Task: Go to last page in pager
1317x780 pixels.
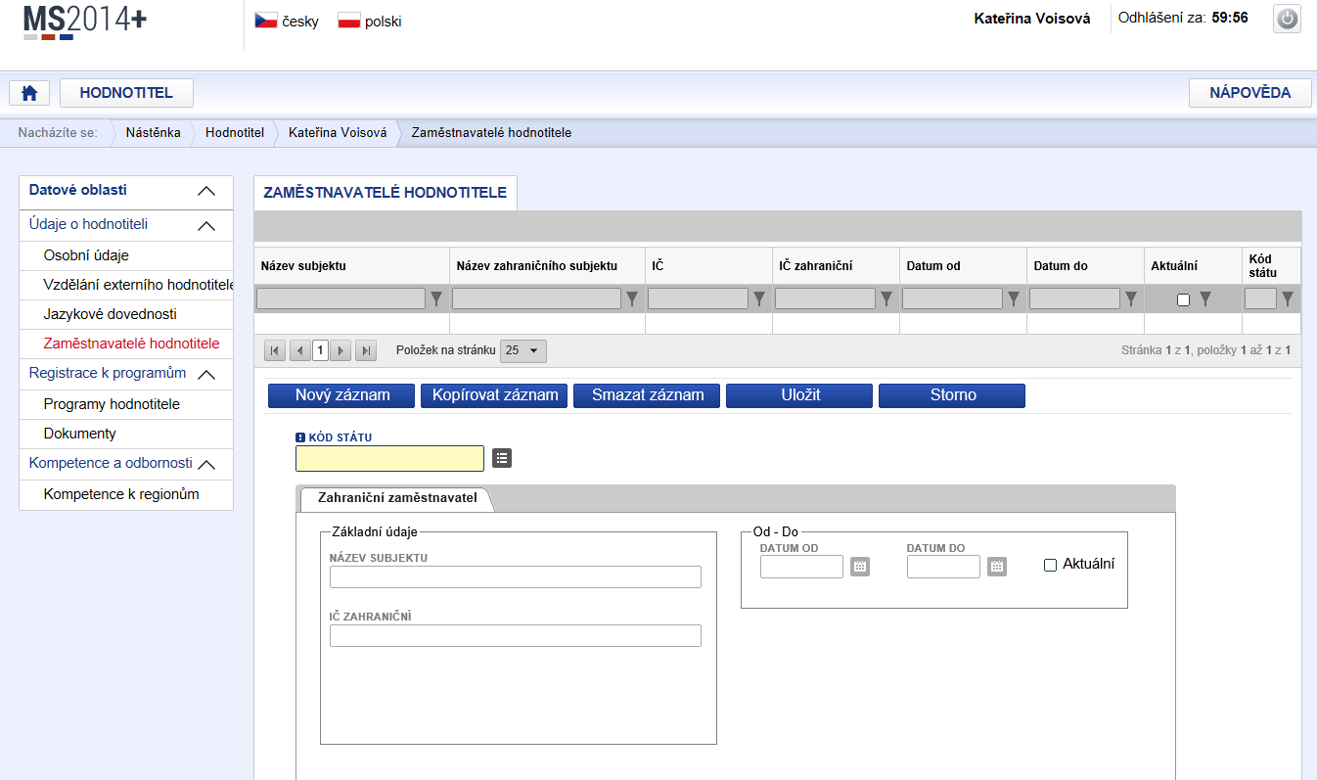Action: point(366,350)
